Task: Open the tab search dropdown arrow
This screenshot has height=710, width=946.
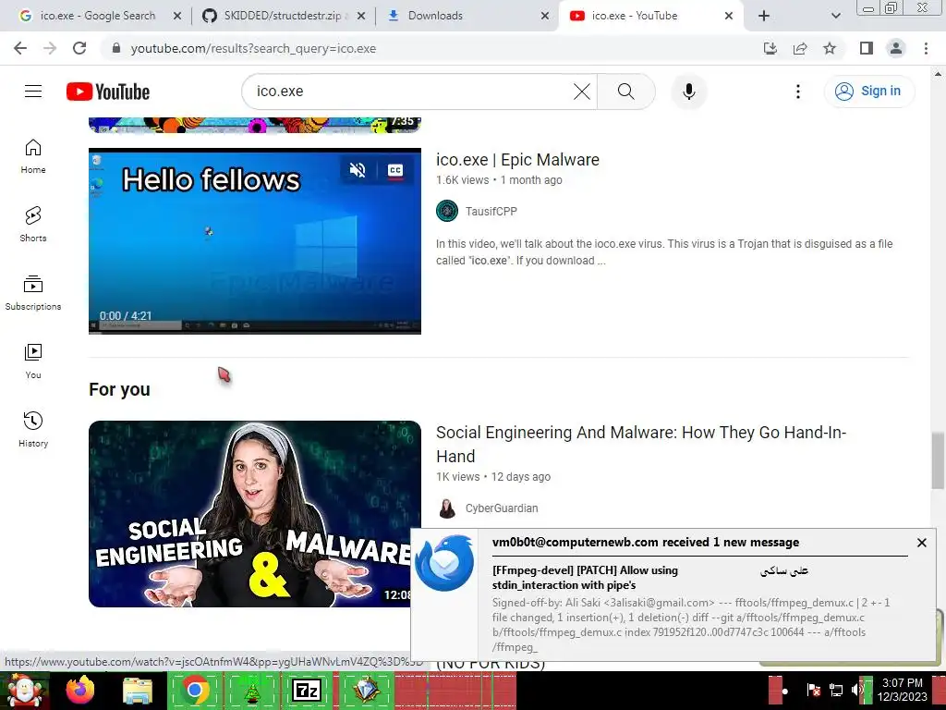Action: click(835, 16)
